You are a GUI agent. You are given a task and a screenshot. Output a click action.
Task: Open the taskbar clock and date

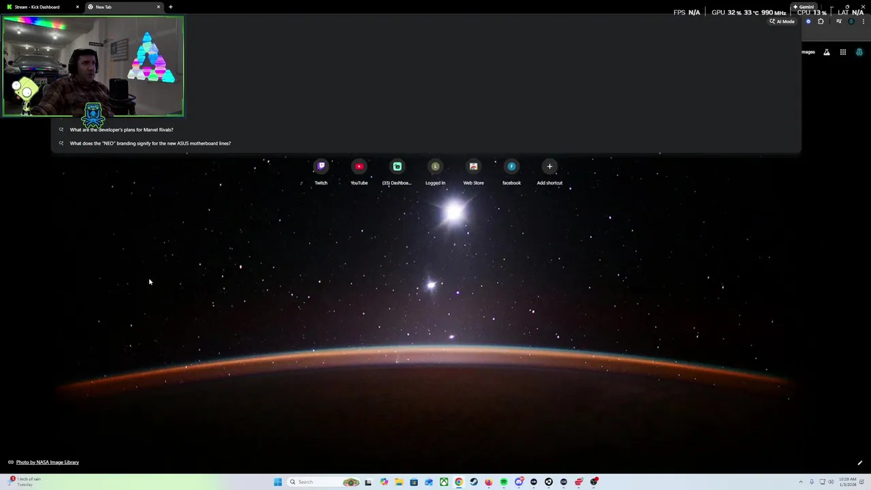click(x=848, y=482)
